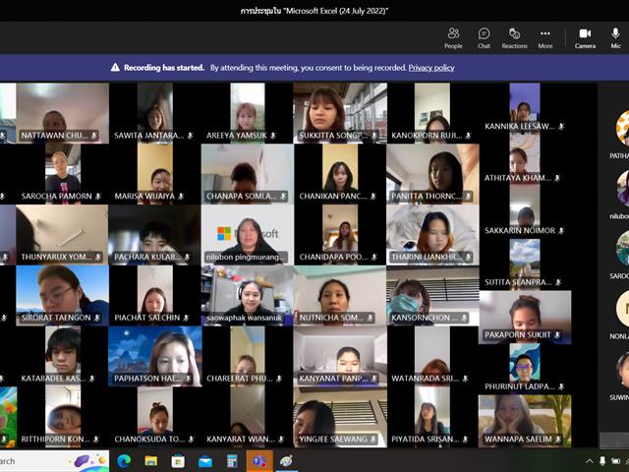The width and height of the screenshot is (629, 472).
Task: Select nilubon pingmueang video tile
Action: tap(248, 234)
